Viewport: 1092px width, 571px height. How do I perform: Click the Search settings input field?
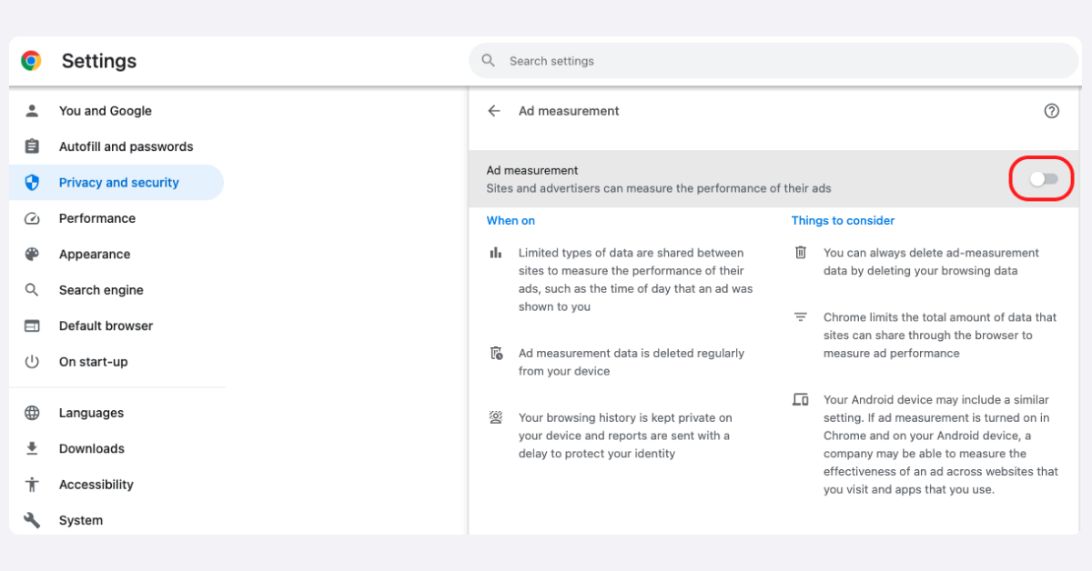(773, 60)
